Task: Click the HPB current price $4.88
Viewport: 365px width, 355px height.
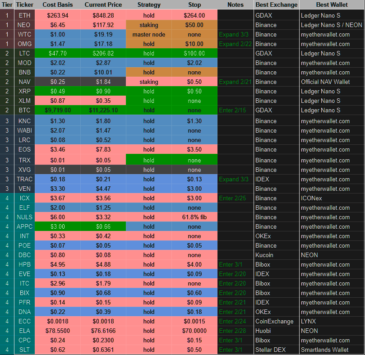Action: point(103,264)
